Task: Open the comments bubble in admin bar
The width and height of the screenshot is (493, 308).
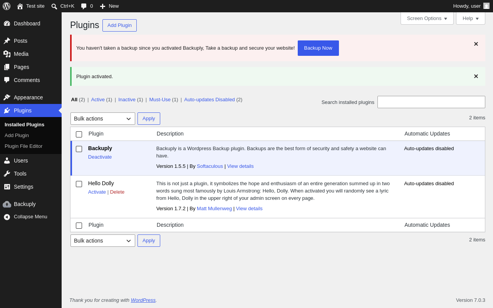Action: 84,6
